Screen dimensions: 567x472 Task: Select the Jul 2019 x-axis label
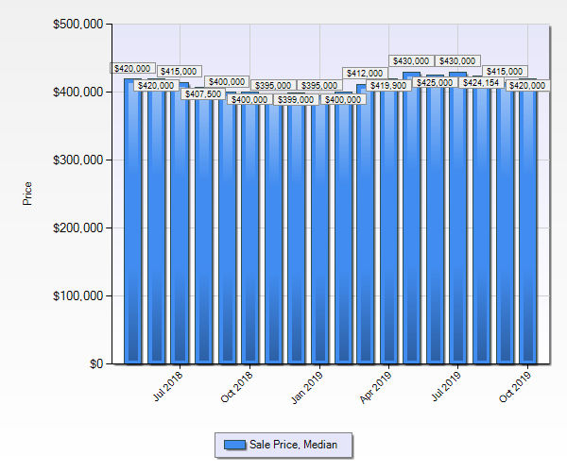click(448, 388)
